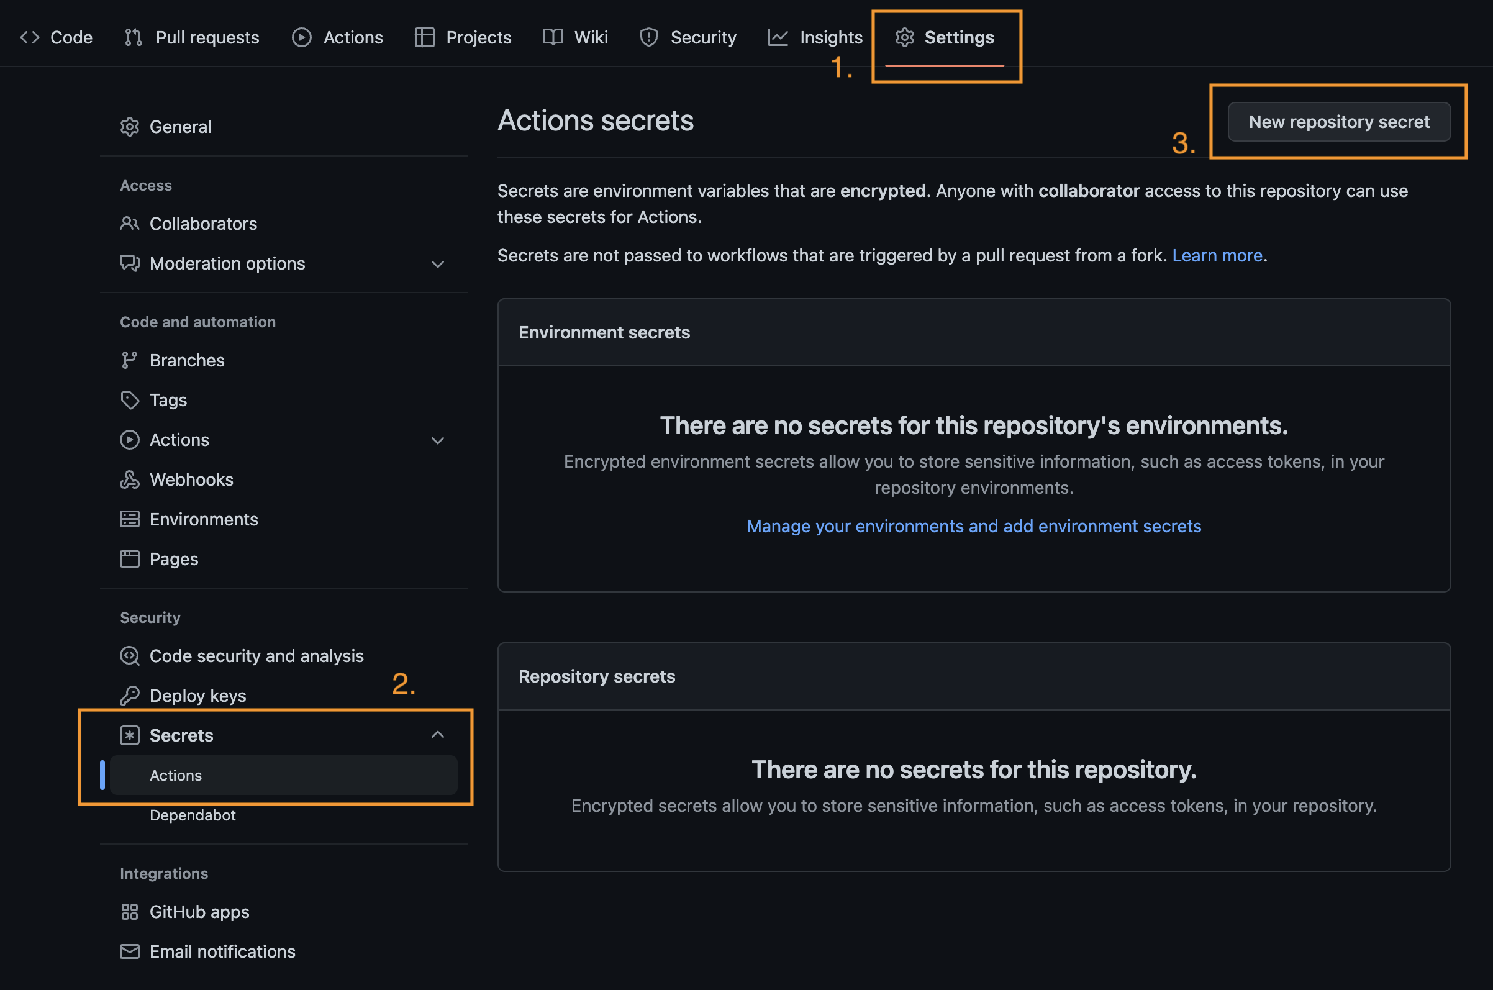
Task: Open Manage your environments and add environment secrets link
Action: pos(974,526)
